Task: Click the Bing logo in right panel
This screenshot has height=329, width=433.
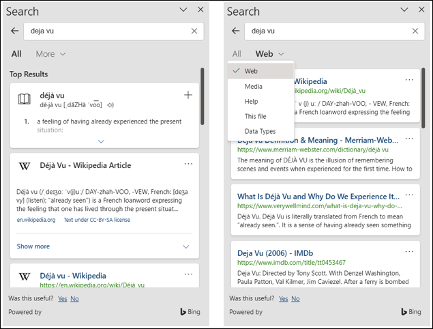Action: pyautogui.click(x=411, y=312)
